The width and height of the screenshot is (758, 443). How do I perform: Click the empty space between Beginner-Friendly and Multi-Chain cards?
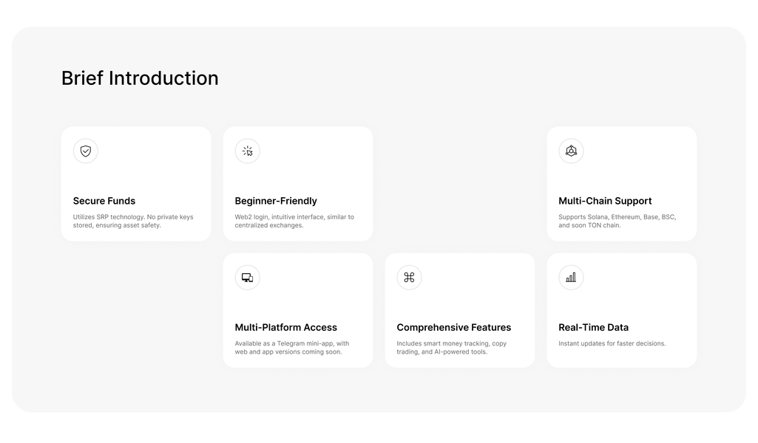tap(459, 184)
